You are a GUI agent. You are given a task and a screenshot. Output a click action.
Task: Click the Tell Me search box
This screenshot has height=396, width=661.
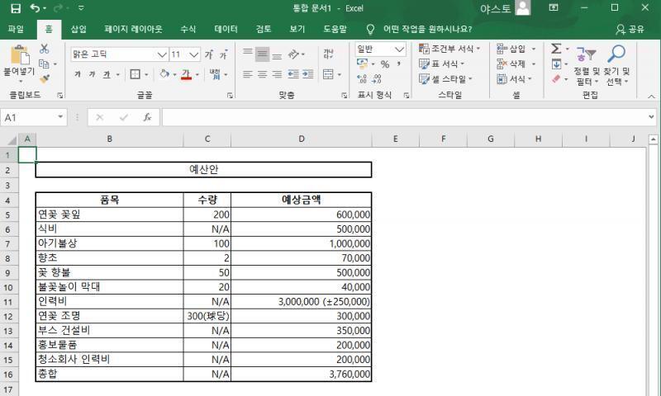[427, 29]
